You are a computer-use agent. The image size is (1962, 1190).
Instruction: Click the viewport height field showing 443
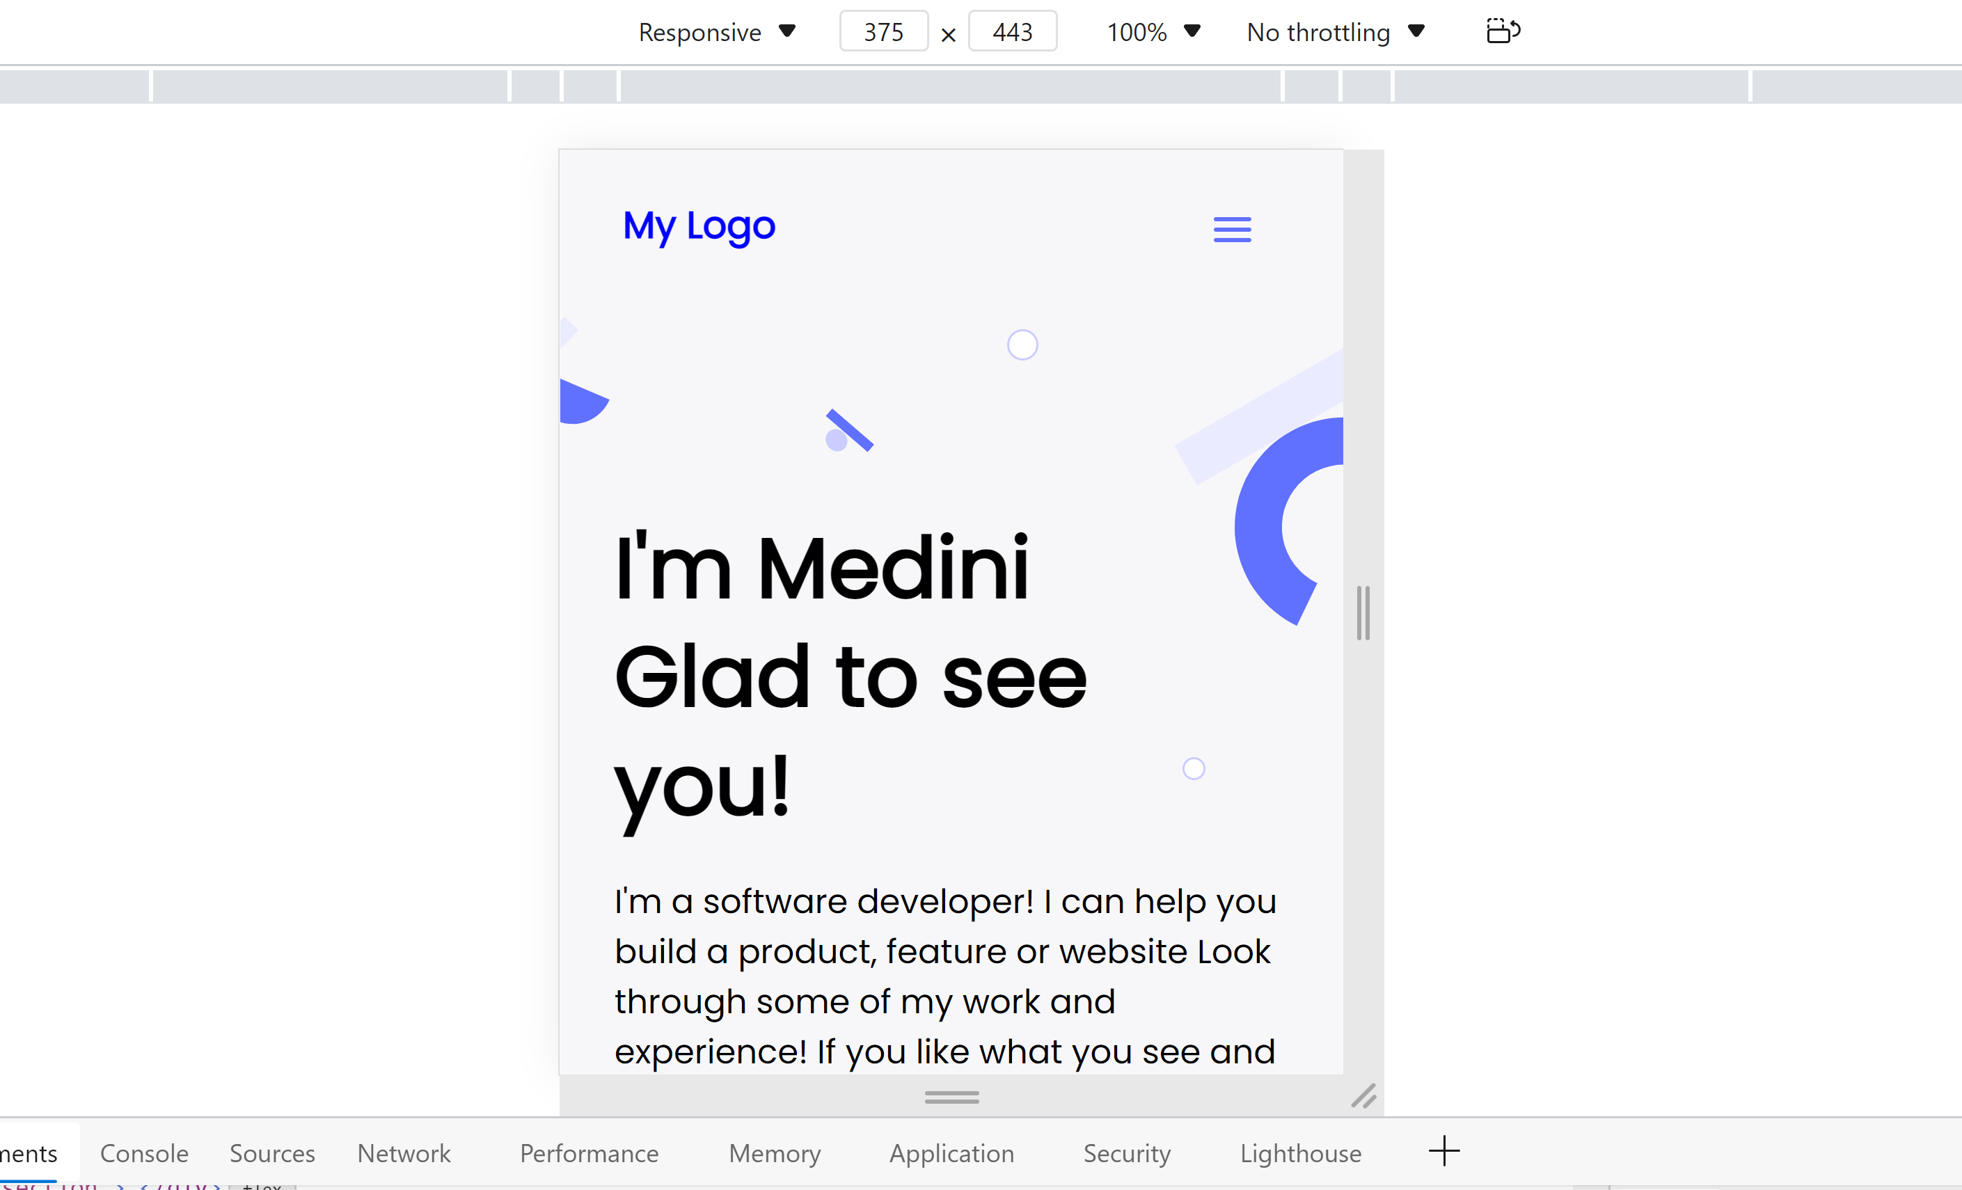(1012, 32)
